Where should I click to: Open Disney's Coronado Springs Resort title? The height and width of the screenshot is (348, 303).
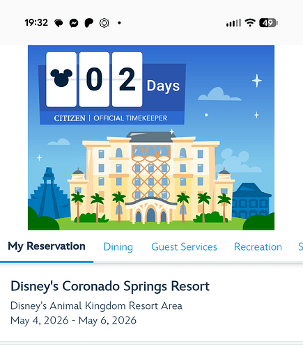click(x=110, y=286)
